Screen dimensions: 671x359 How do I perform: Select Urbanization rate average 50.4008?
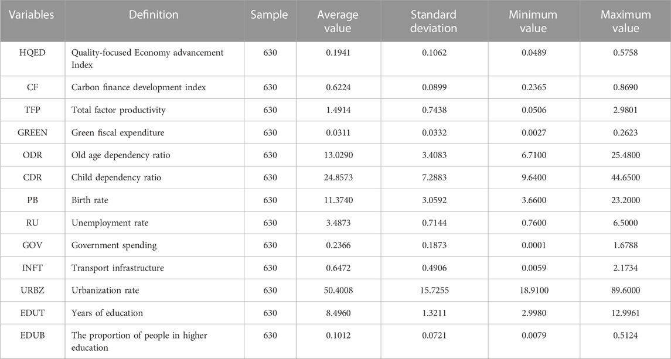coord(338,290)
